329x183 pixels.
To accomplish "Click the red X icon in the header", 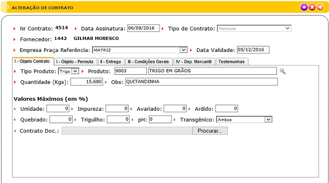I will 312,7.
